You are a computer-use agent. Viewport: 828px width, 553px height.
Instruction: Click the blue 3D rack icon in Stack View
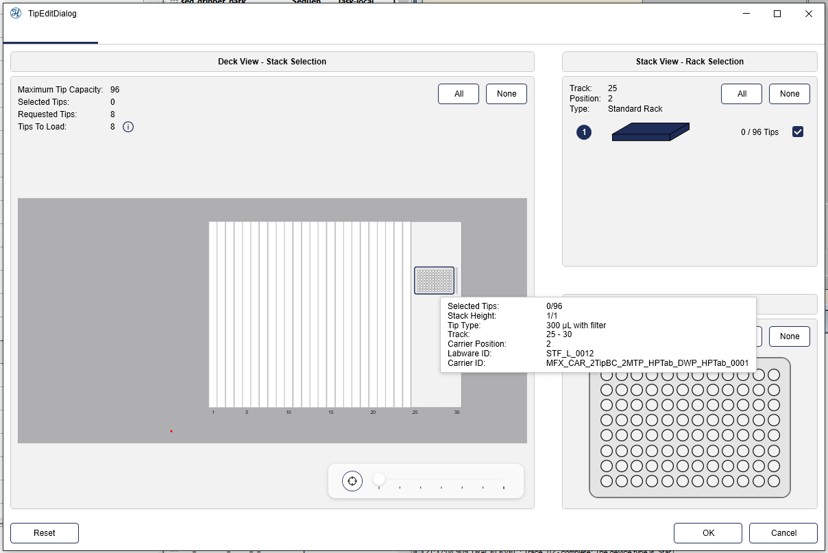pos(650,132)
